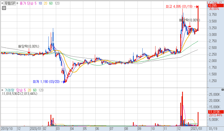This screenshot has width=224, height=131.
Task: Click the 2013,44% volume ratio label
Action: pos(216,115)
